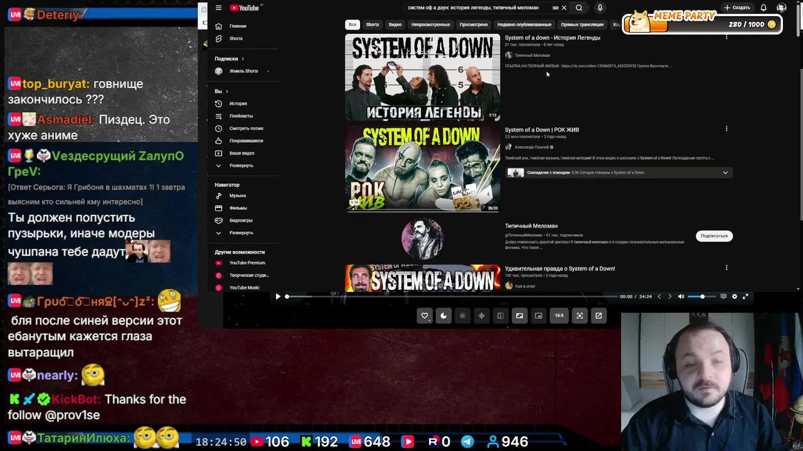Open YouTube notifications bell
This screenshot has width=803, height=451.
[x=763, y=8]
